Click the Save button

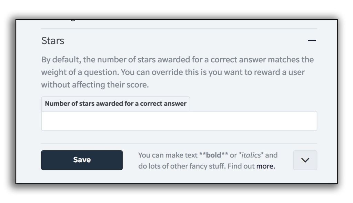(82, 160)
